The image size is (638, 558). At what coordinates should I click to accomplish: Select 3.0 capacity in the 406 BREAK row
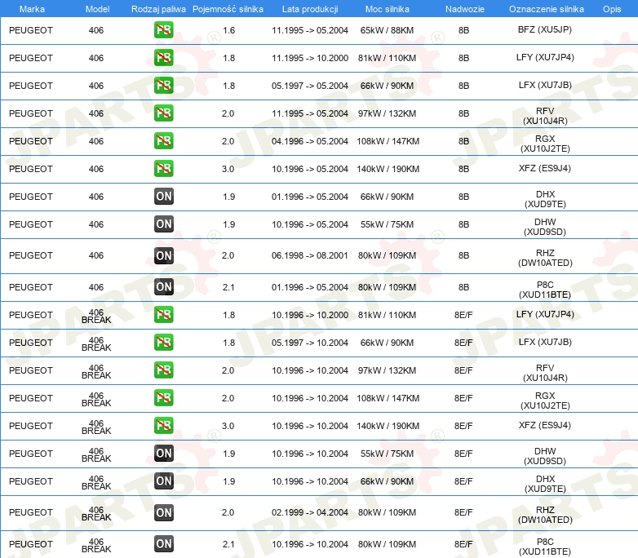228,426
